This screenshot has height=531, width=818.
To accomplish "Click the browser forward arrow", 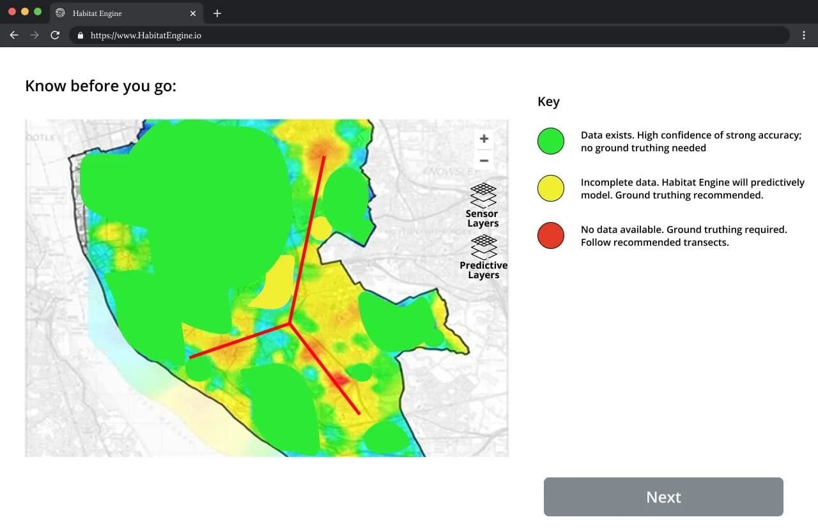I will pos(35,35).
